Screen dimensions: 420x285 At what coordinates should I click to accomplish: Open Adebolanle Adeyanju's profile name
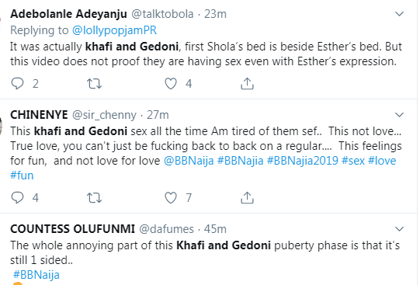click(x=68, y=14)
